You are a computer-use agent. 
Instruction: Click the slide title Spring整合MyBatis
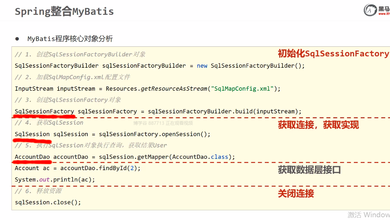tap(64, 12)
